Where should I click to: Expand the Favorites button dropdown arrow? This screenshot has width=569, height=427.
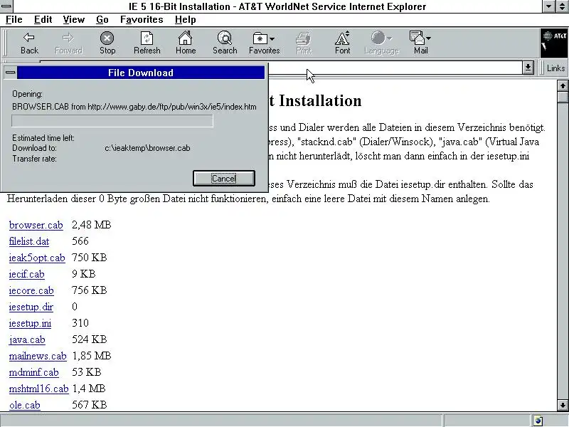point(272,38)
